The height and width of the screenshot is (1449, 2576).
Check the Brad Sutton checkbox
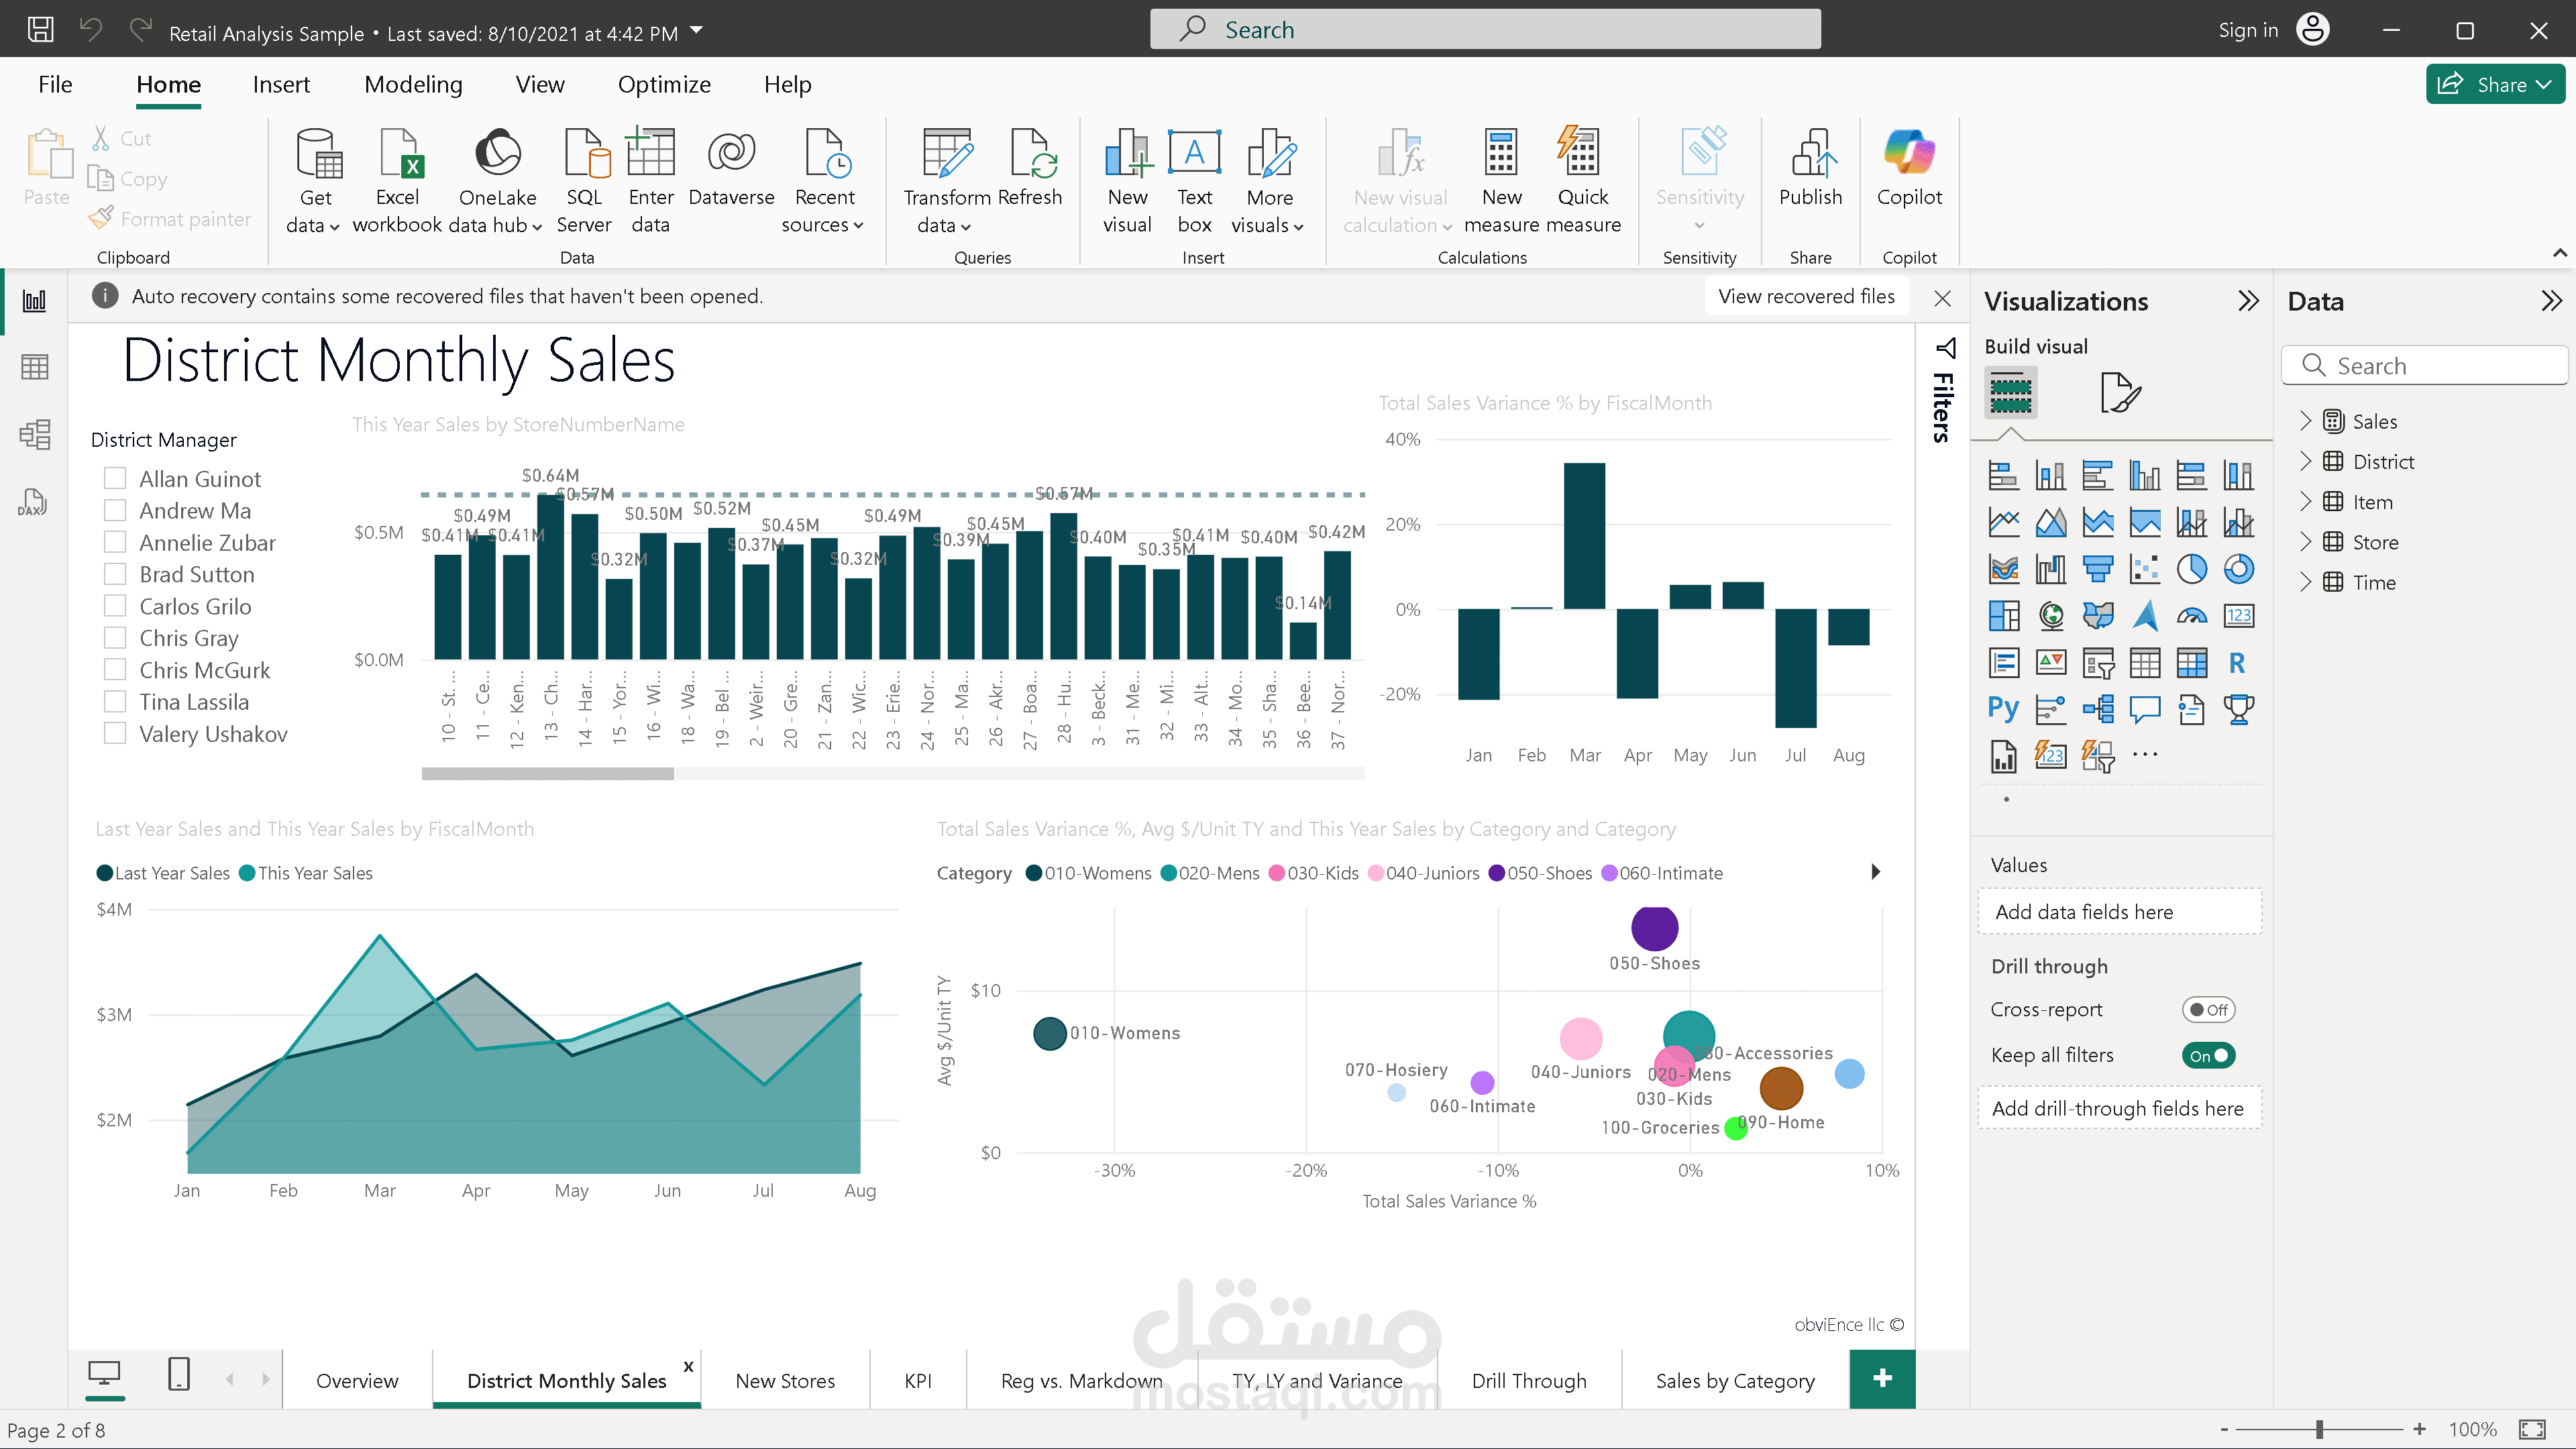point(114,573)
